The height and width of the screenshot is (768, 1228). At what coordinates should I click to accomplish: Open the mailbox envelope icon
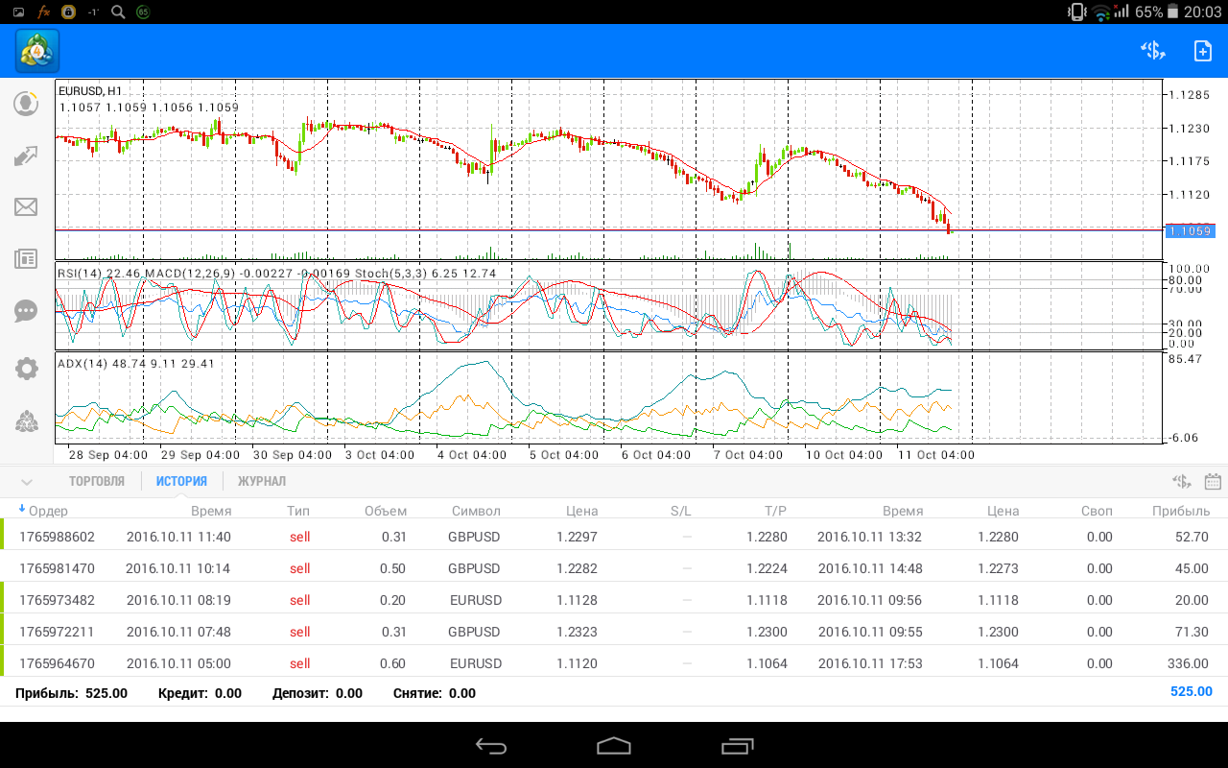[x=26, y=207]
